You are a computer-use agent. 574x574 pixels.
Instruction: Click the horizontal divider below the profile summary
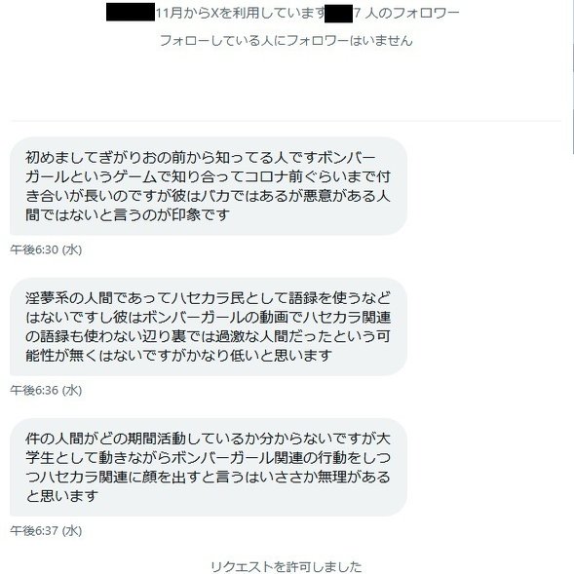287,121
